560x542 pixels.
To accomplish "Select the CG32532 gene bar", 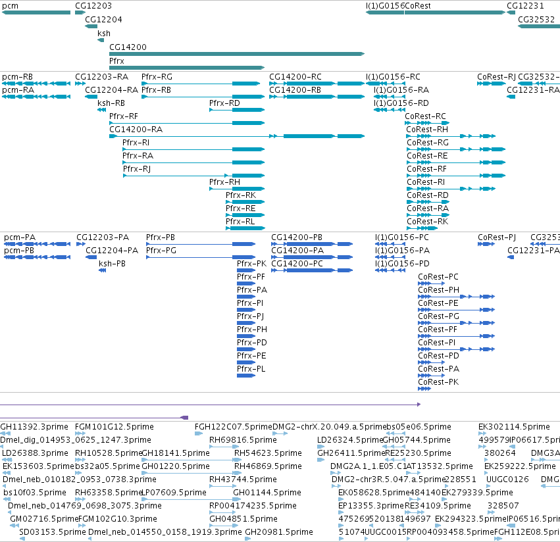I will [x=539, y=26].
